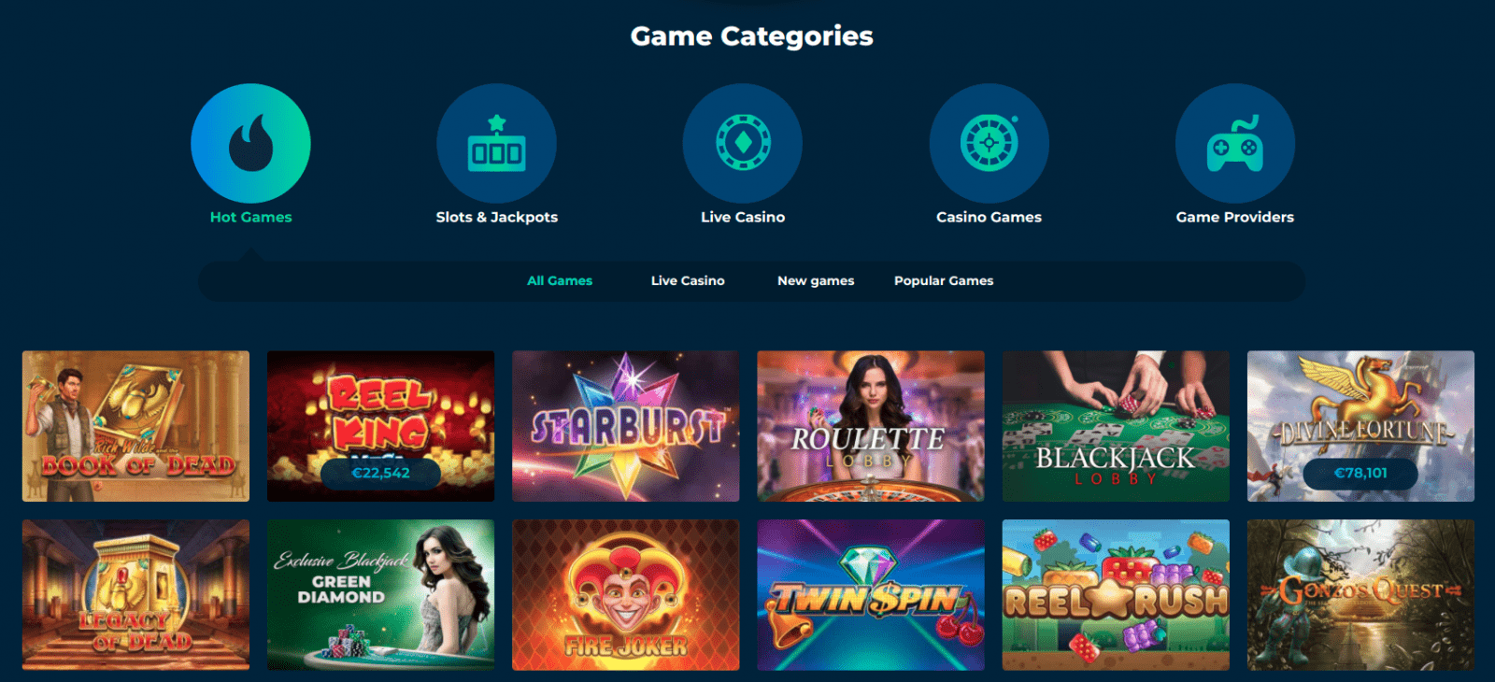Launch the Book of Dead game
The width and height of the screenshot is (1495, 682).
coord(135,426)
